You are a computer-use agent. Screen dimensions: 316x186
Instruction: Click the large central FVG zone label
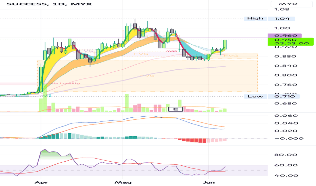tap(147, 76)
